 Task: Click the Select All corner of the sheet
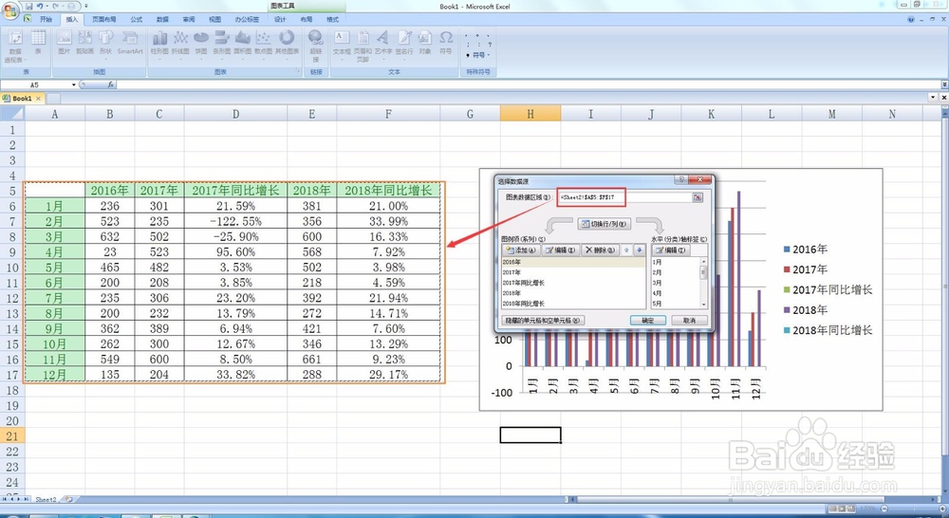(12, 113)
